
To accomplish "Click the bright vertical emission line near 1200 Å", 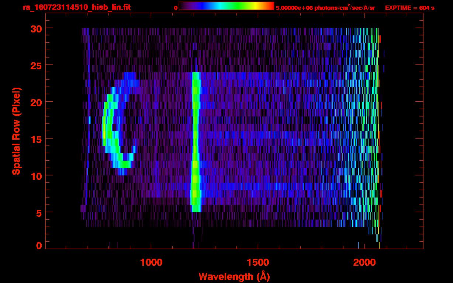I will point(195,140).
